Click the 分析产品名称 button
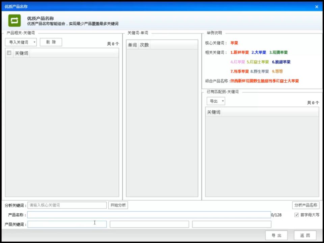Screen dimensions: 324x243 click(x=306, y=205)
